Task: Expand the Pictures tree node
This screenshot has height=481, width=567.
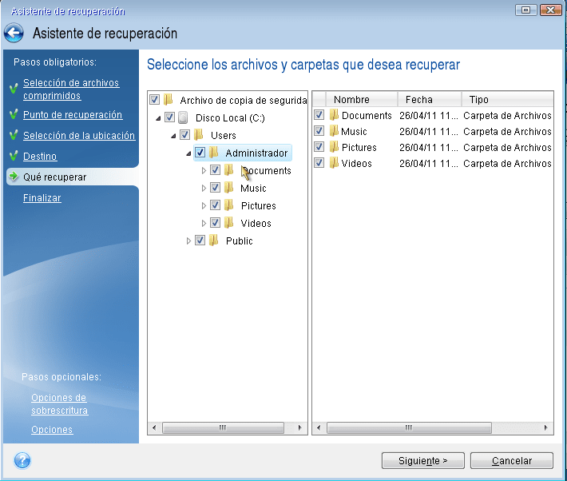Action: 204,205
